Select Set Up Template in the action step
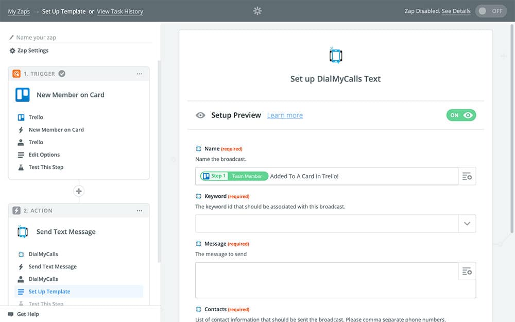This screenshot has height=322, width=515. [x=49, y=292]
